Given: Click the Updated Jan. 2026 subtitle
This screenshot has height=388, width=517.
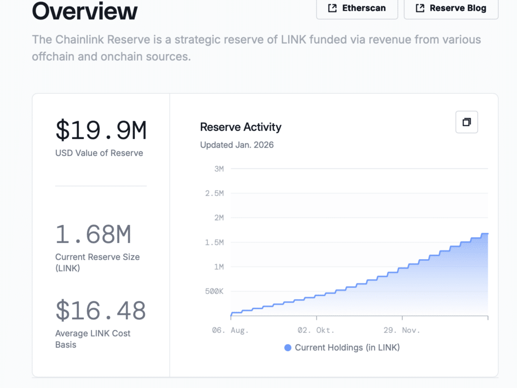Looking at the screenshot, I should tap(237, 145).
